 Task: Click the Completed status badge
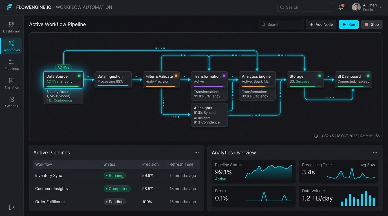(x=117, y=189)
